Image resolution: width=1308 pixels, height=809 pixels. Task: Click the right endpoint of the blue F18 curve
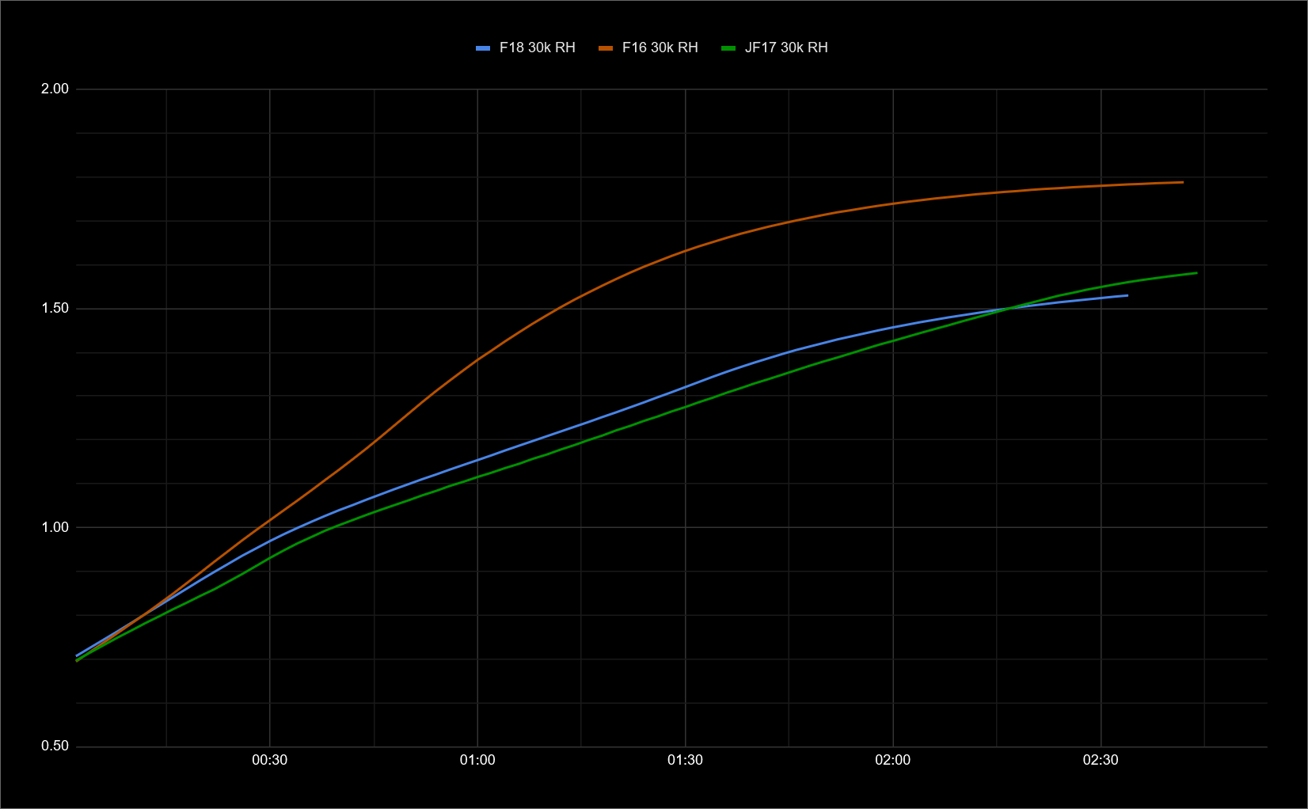click(x=1127, y=295)
